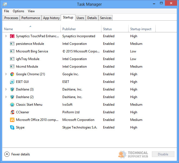Image resolution: width=179 pixels, height=163 pixels.
Task: Switch to the Performance tab
Action: pyautogui.click(x=31, y=18)
